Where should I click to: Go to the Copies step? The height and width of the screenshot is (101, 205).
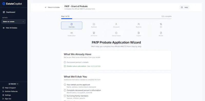(139, 34)
